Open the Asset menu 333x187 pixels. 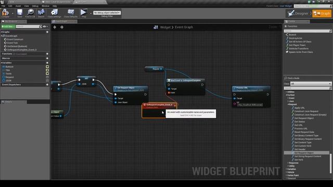18,6
